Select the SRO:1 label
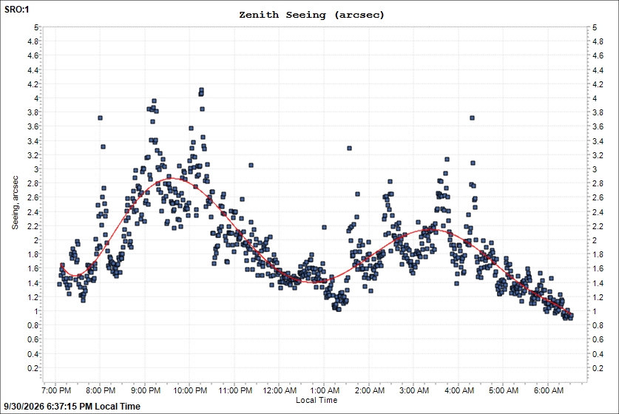 pyautogui.click(x=16, y=10)
